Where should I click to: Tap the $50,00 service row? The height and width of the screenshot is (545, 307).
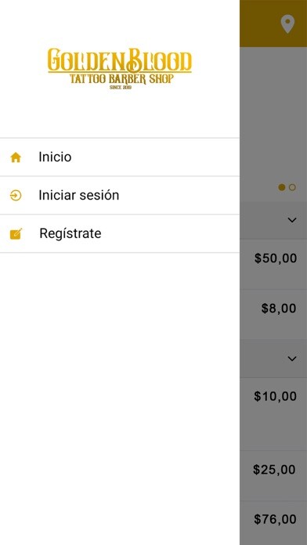point(273,264)
